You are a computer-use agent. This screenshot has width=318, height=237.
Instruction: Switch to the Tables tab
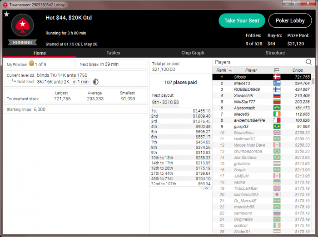113,53
